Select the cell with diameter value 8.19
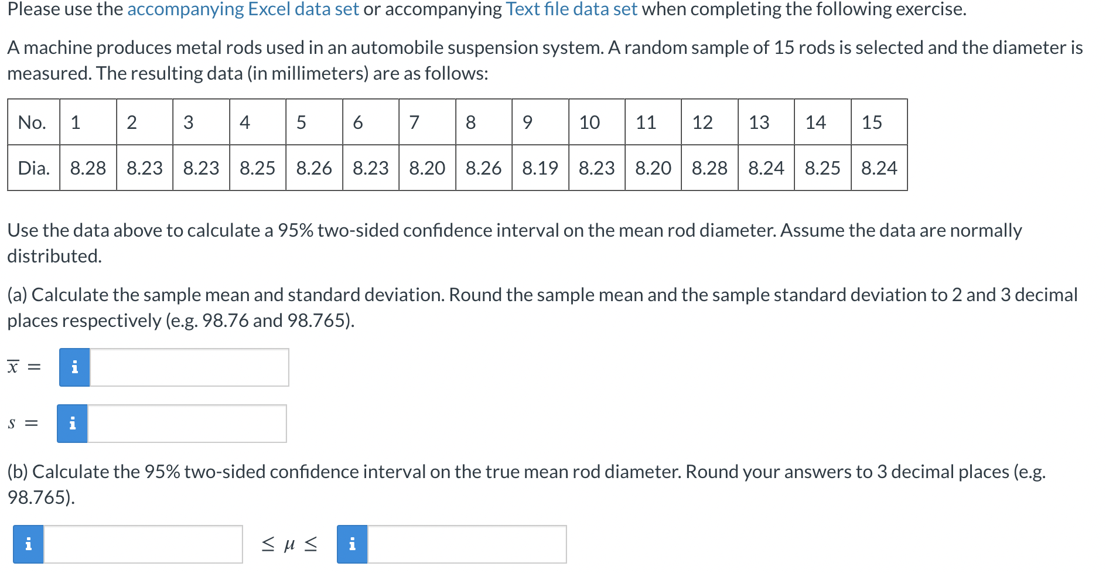Screen dimensions: 1106x573 (x=540, y=168)
